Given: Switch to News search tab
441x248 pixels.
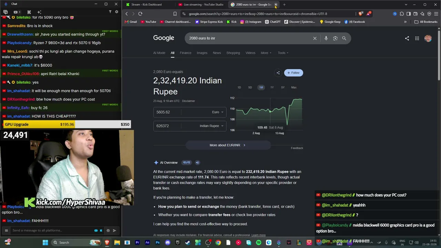Looking at the screenshot, I should 217,53.
